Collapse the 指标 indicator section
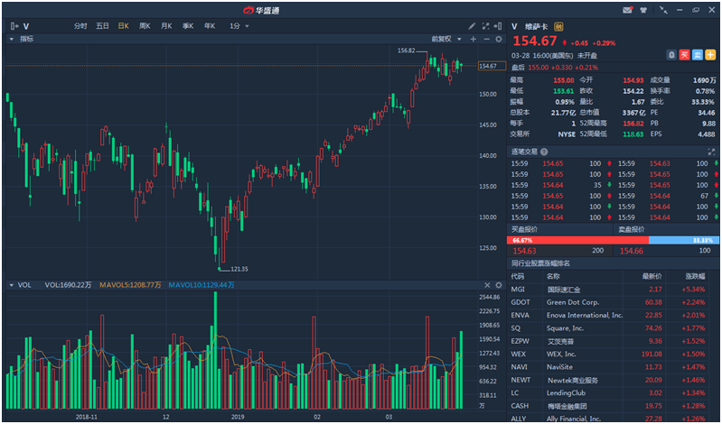The width and height of the screenshot is (722, 424). 11,40
